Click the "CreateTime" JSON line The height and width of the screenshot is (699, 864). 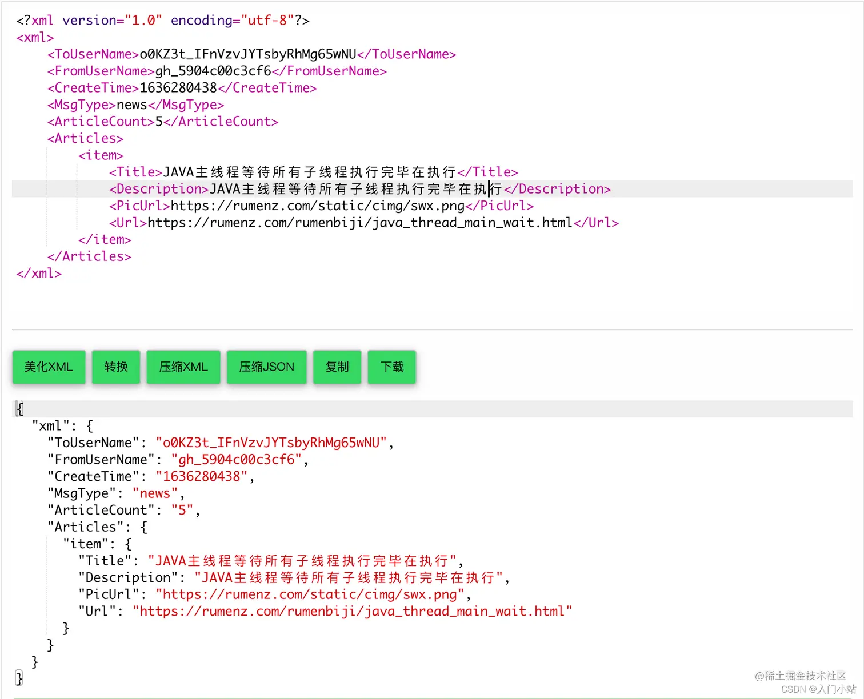coord(151,476)
